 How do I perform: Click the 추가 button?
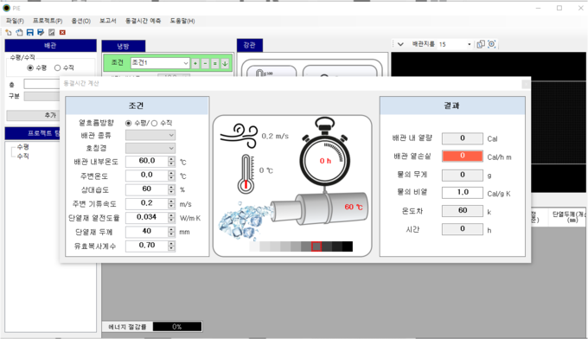click(x=50, y=115)
